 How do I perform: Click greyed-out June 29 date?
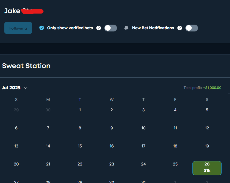click(x=16, y=110)
